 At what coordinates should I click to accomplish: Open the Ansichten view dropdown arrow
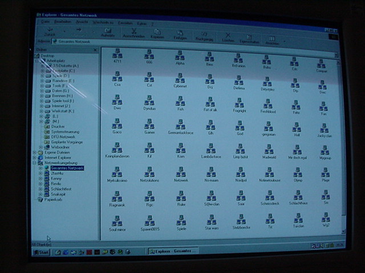pyautogui.click(x=285, y=42)
